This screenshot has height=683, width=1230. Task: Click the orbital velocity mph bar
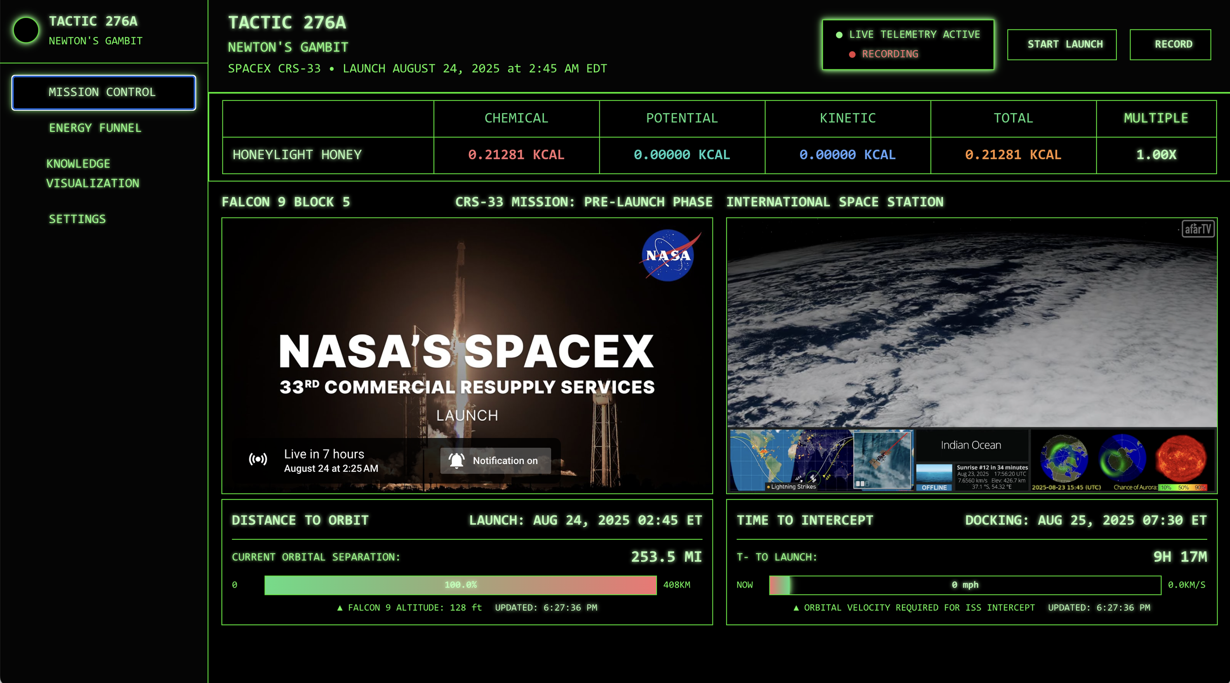click(x=964, y=585)
